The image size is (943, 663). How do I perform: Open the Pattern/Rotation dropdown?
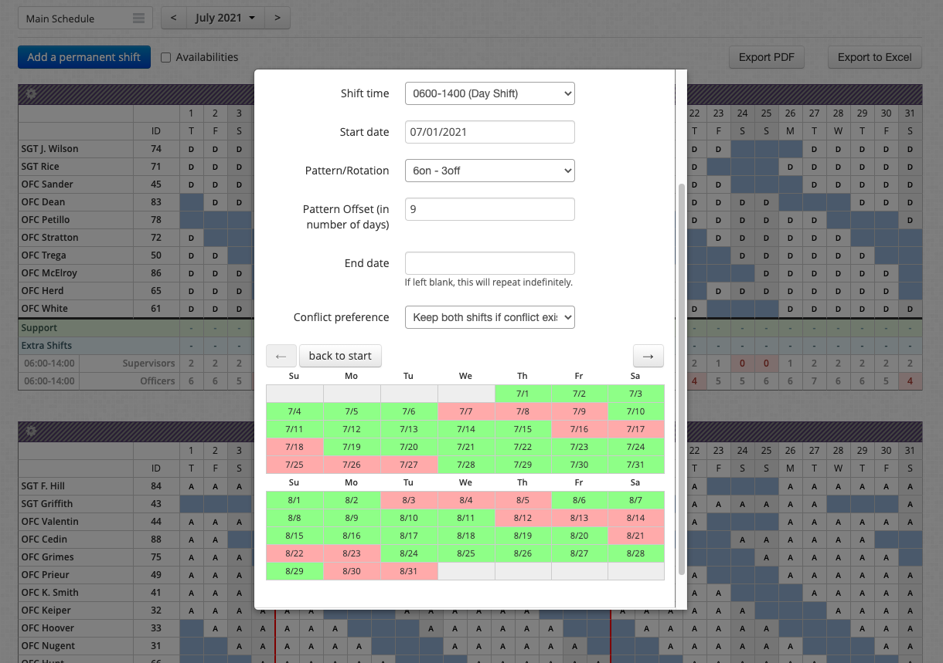click(489, 171)
